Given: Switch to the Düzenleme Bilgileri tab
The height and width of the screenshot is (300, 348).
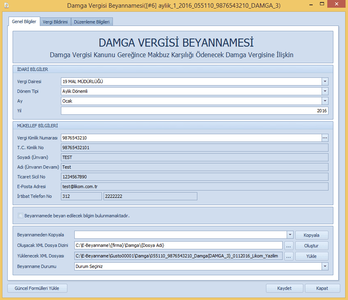Looking at the screenshot, I should click(x=92, y=22).
